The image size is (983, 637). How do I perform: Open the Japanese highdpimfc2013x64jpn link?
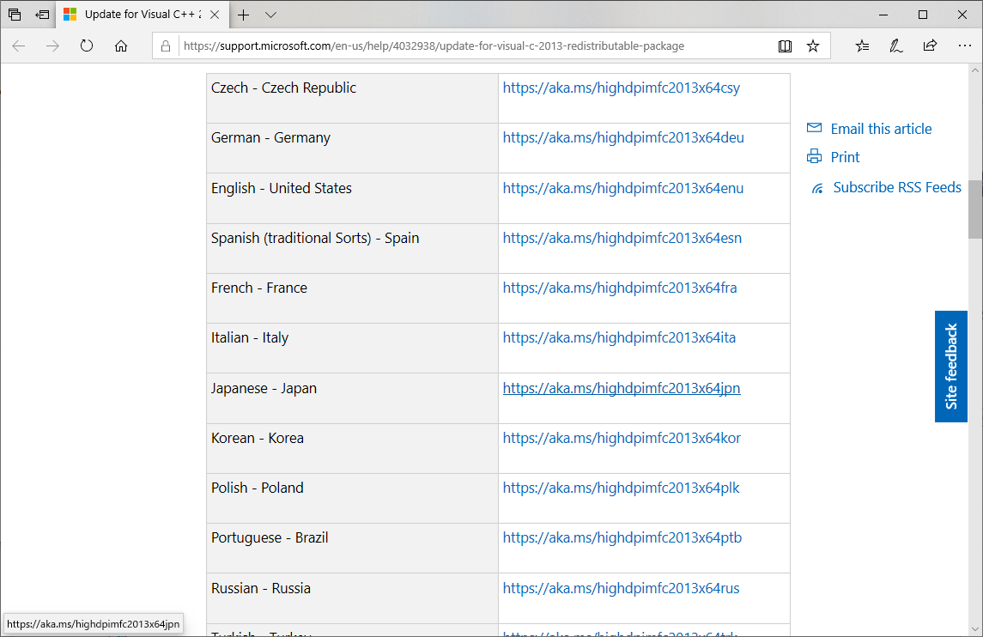(x=622, y=388)
